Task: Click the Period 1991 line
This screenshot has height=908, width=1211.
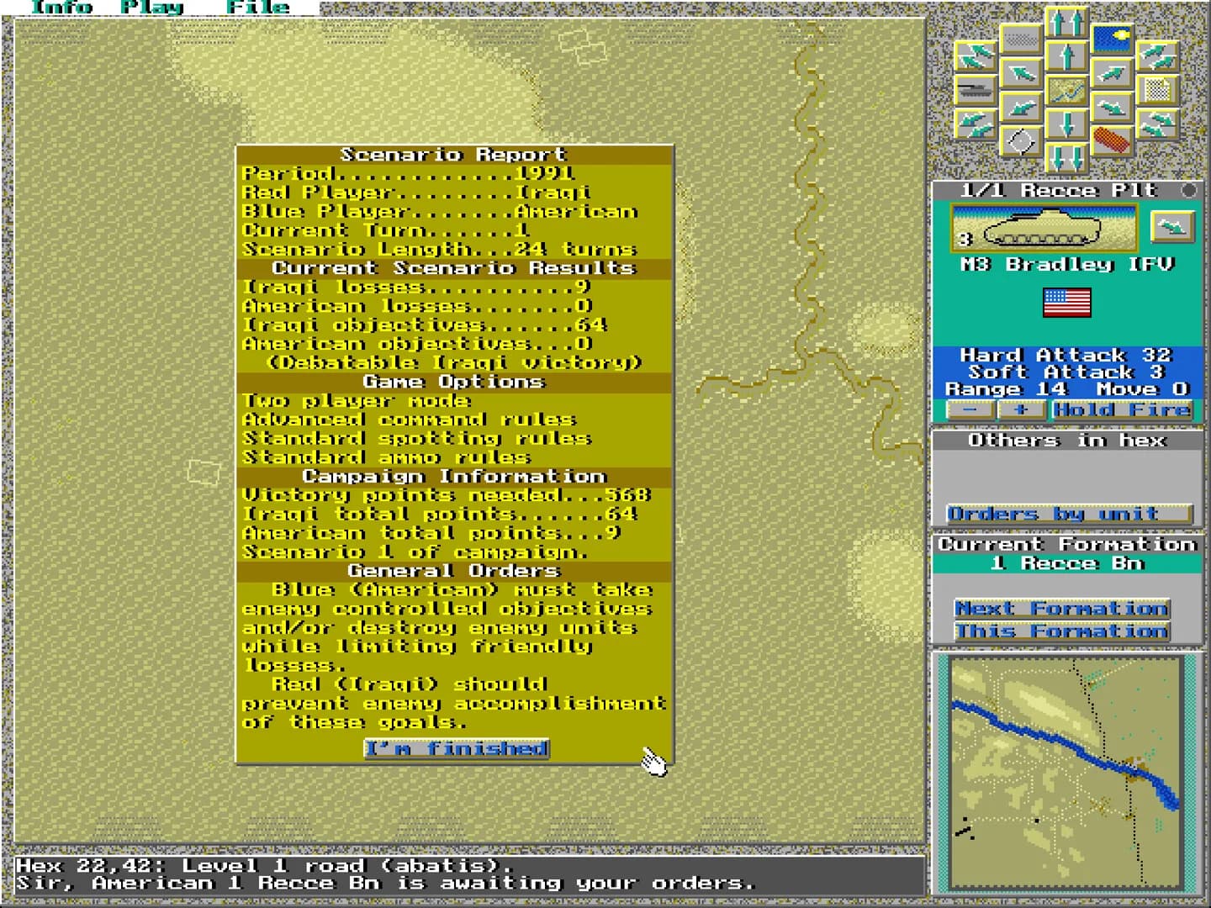Action: coord(408,174)
